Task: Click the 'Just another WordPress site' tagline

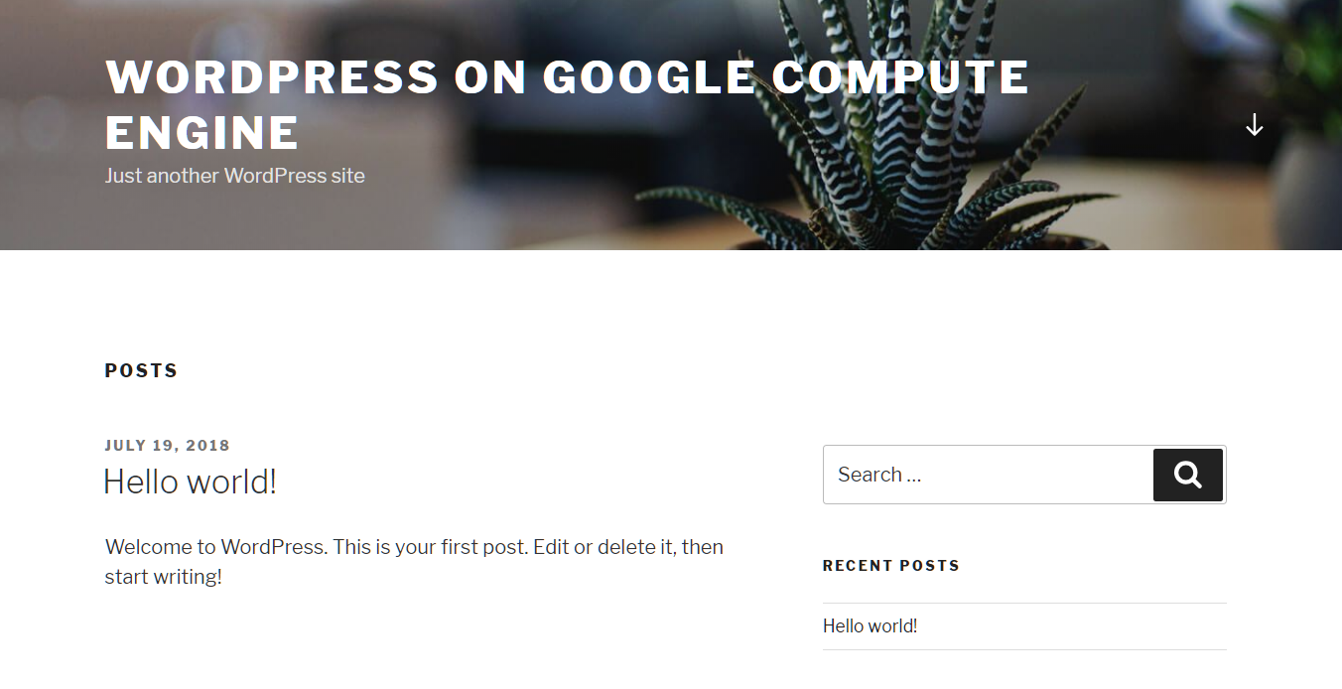Action: (x=235, y=176)
